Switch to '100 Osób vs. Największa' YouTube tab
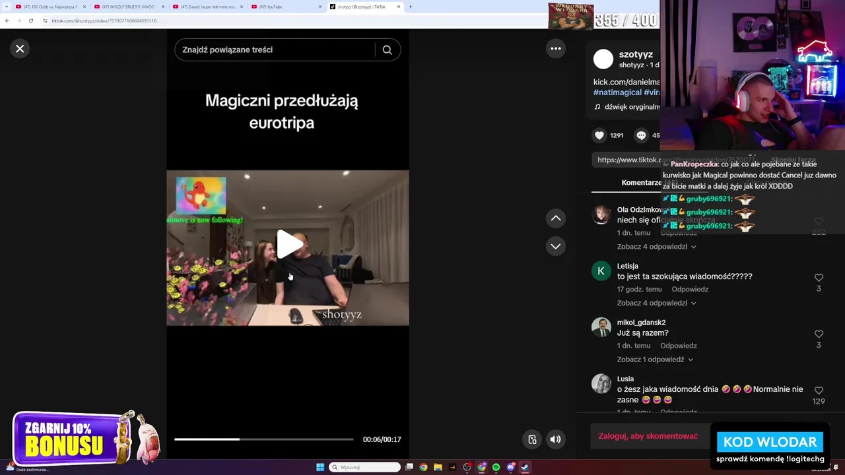The height and width of the screenshot is (475, 845). (50, 7)
